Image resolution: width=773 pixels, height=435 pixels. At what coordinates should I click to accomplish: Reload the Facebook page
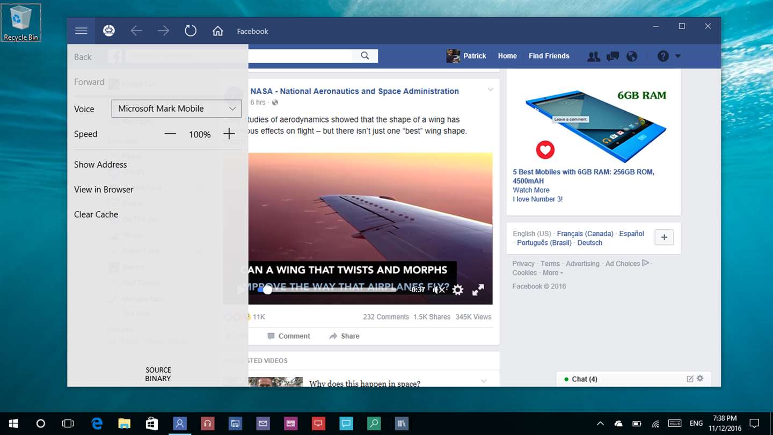click(x=191, y=31)
